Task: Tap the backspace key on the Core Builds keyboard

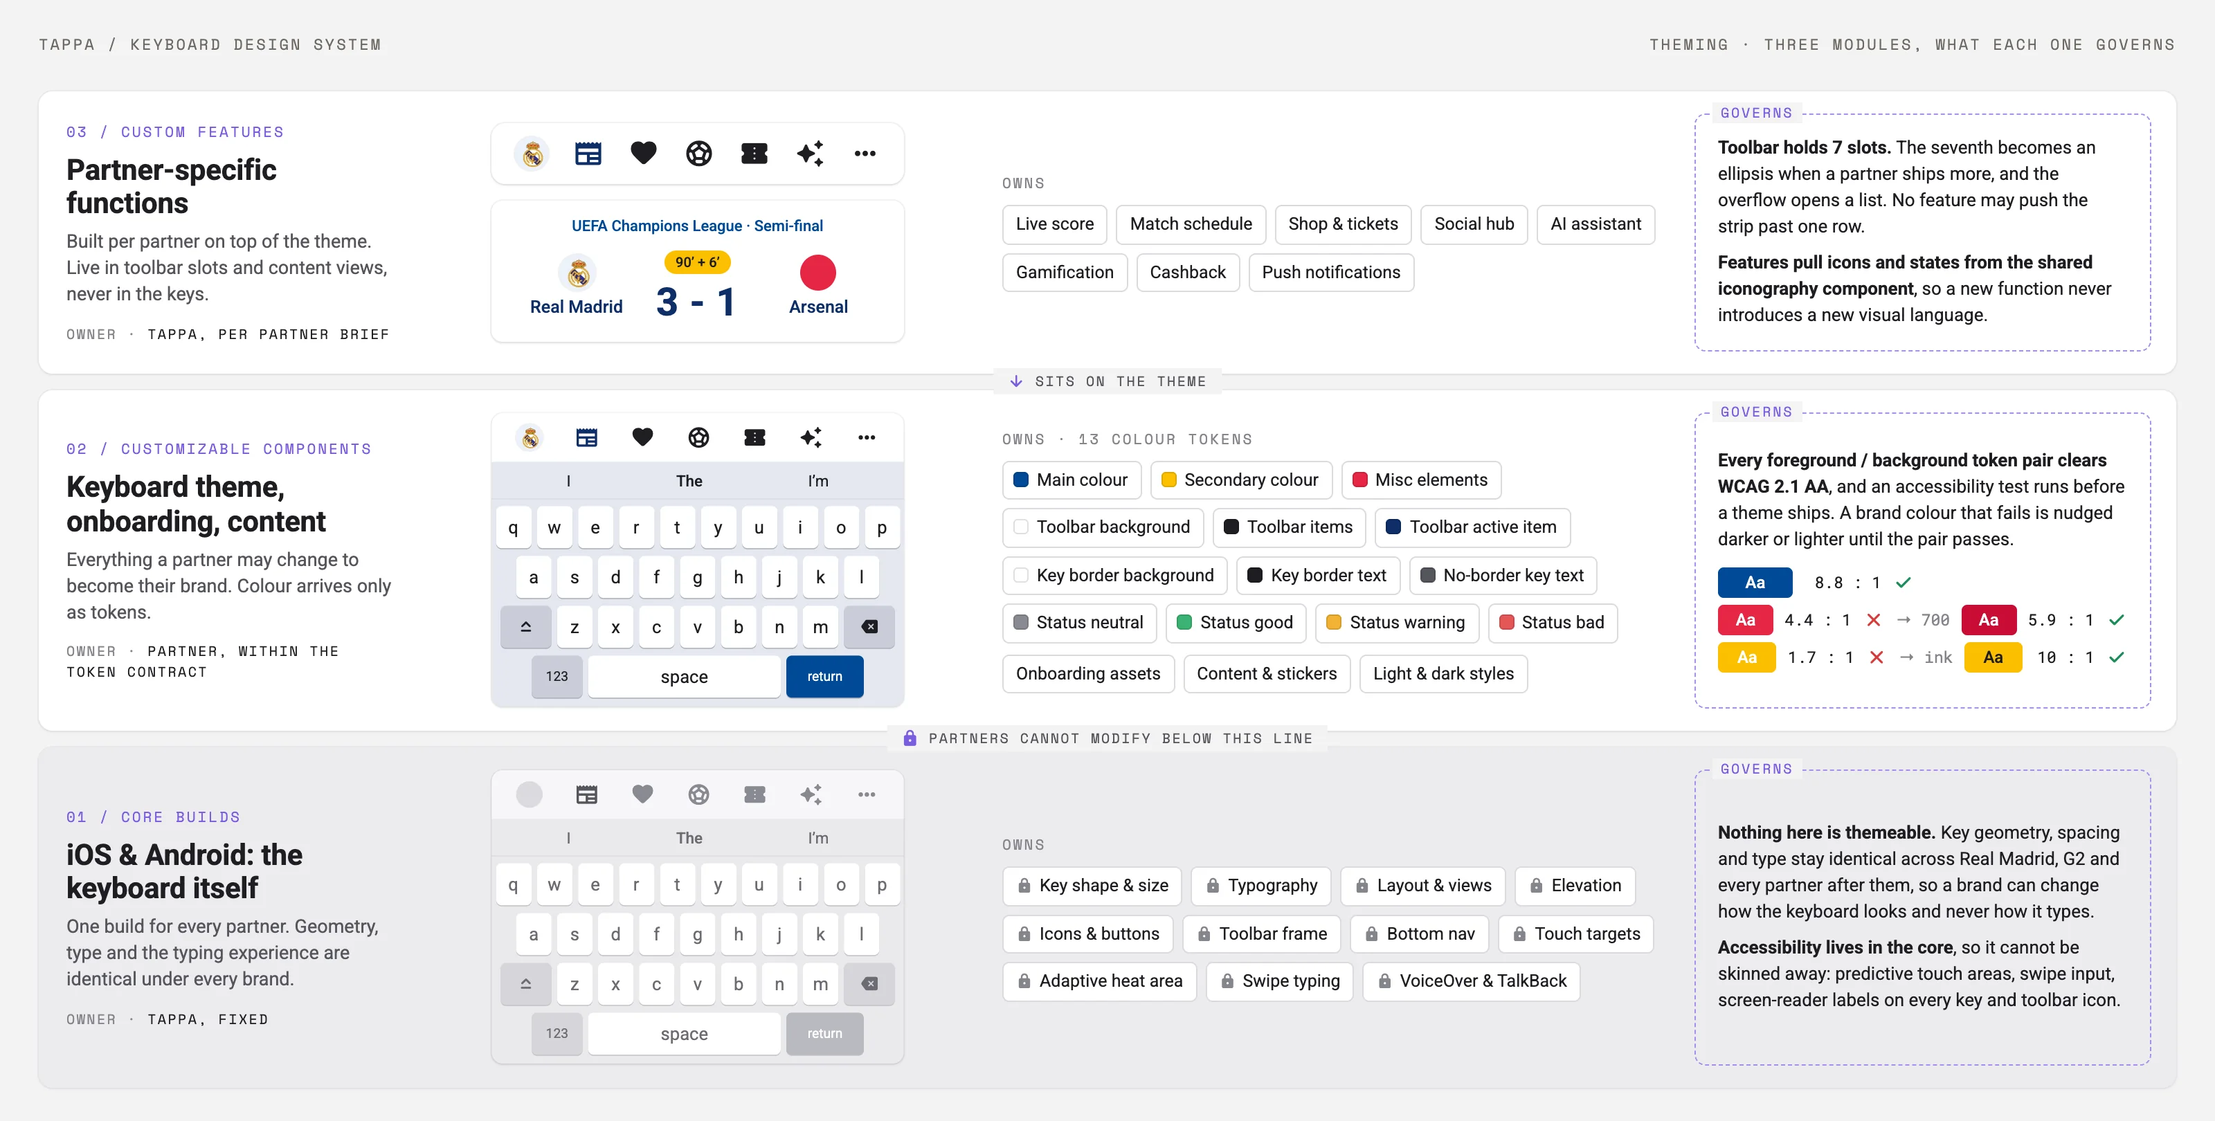Action: pyautogui.click(x=869, y=983)
